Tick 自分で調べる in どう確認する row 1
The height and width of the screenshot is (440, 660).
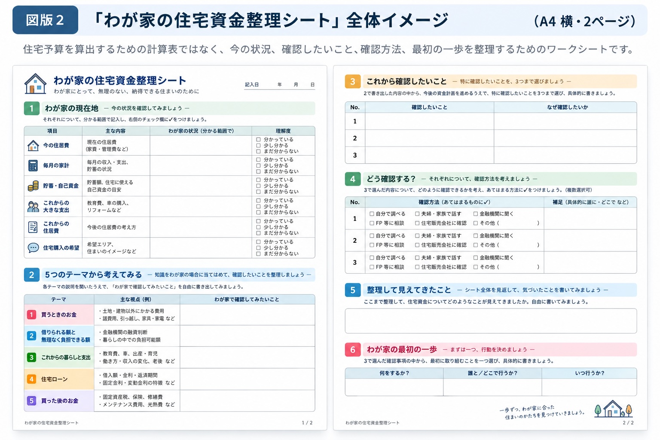point(372,214)
